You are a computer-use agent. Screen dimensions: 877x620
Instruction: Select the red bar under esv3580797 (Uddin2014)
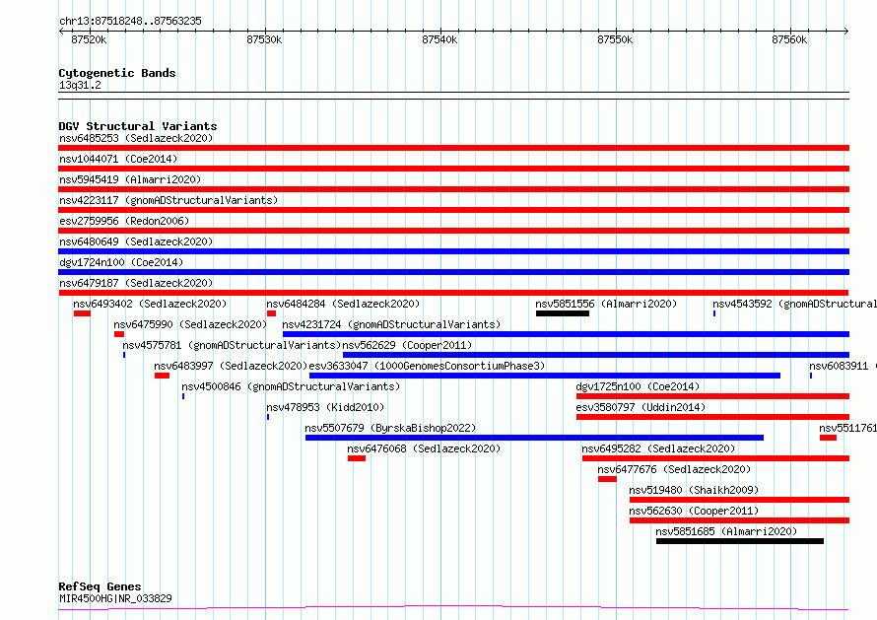tap(713, 417)
